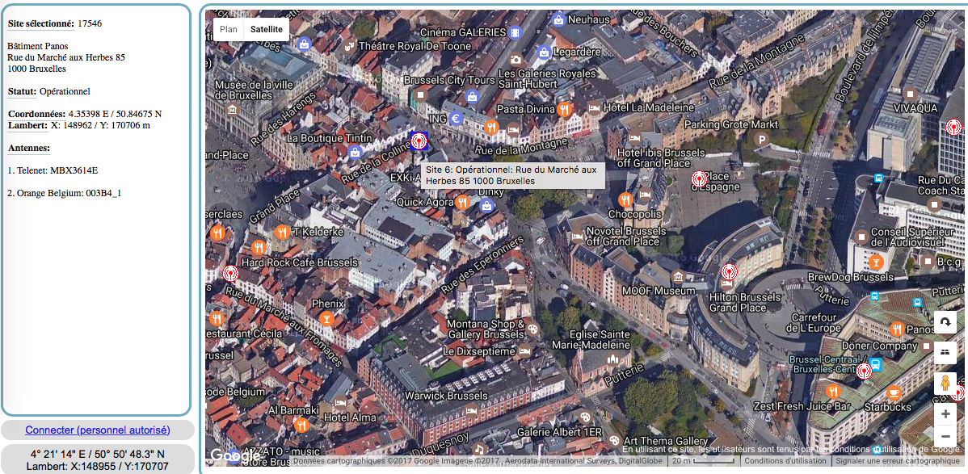Click Musée de la ville museum icon
This screenshot has height=474, width=968.
(232, 110)
